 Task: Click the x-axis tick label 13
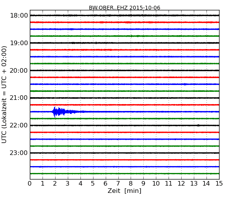pyautogui.click(x=194, y=184)
